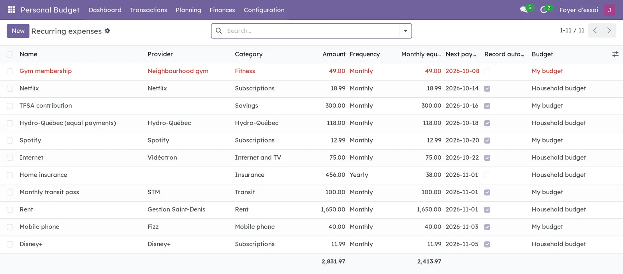Open the Foyer d'essai company switcher

579,10
